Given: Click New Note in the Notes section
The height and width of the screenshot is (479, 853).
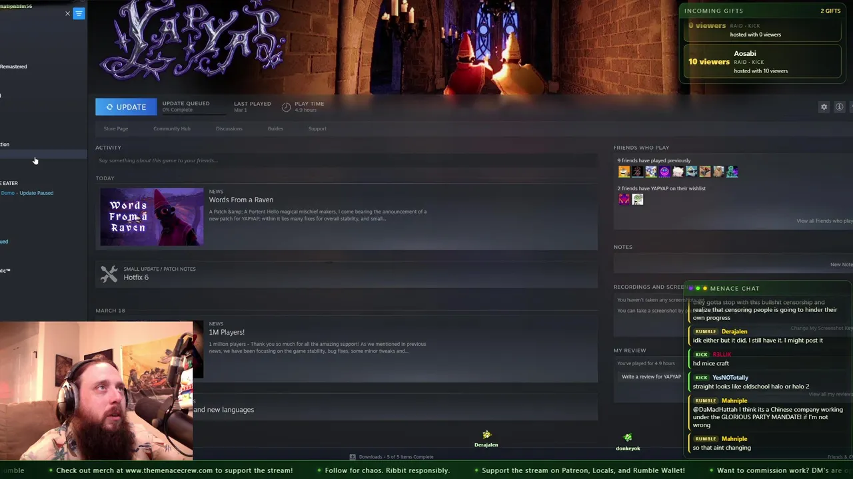Looking at the screenshot, I should tap(841, 264).
